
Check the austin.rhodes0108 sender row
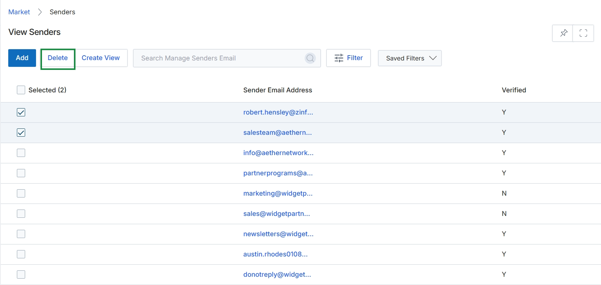21,254
